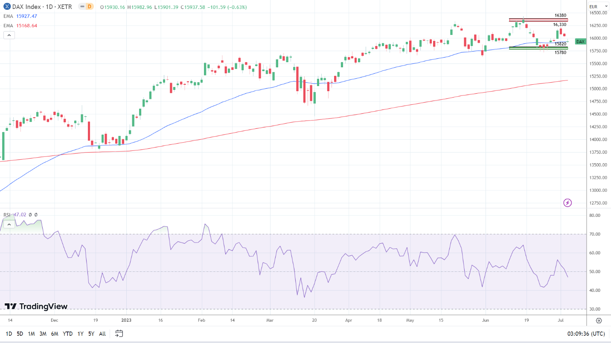Click the 16,330 price annotation
This screenshot has height=343, width=611.
click(x=560, y=25)
